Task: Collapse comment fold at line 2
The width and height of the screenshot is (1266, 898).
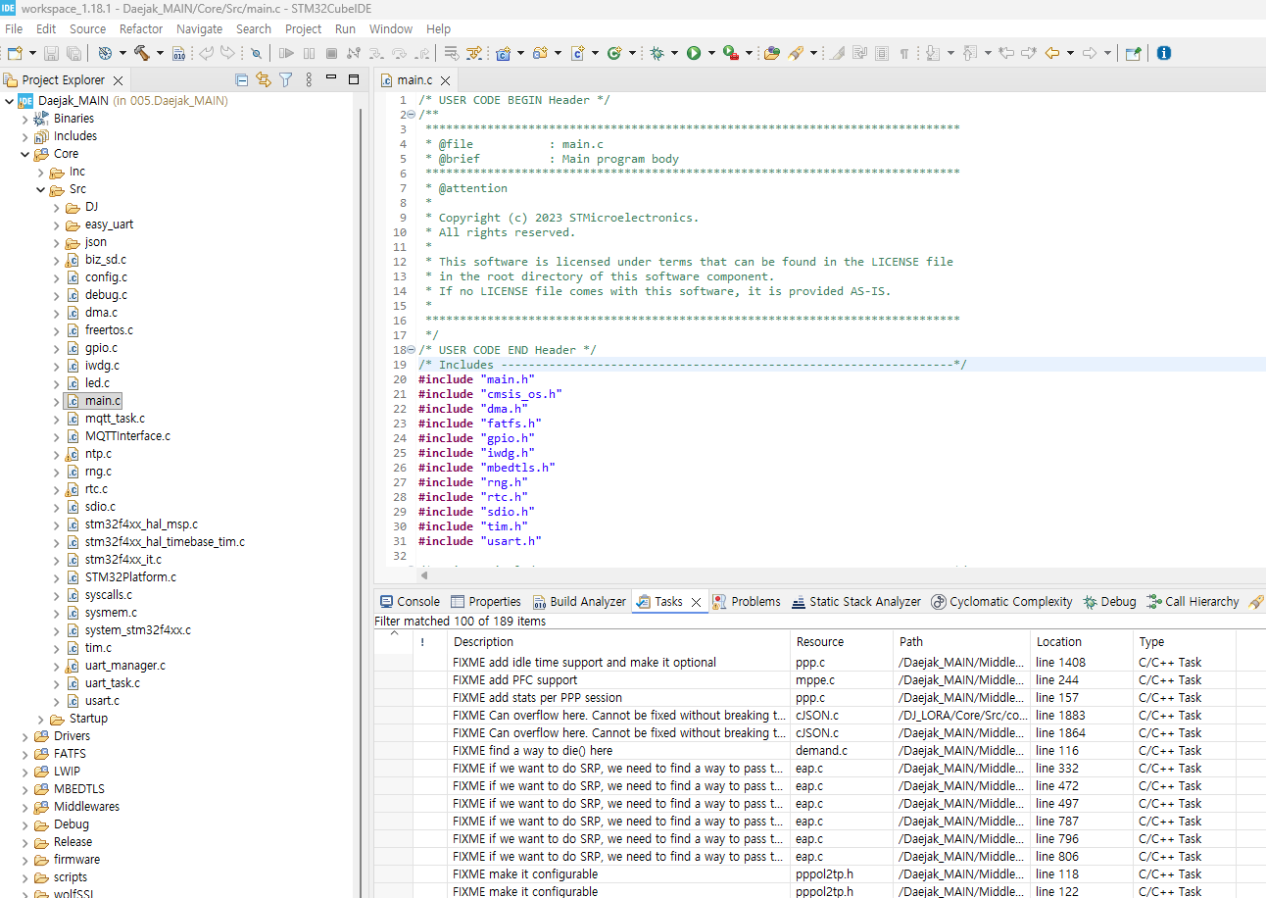Action: [411, 115]
